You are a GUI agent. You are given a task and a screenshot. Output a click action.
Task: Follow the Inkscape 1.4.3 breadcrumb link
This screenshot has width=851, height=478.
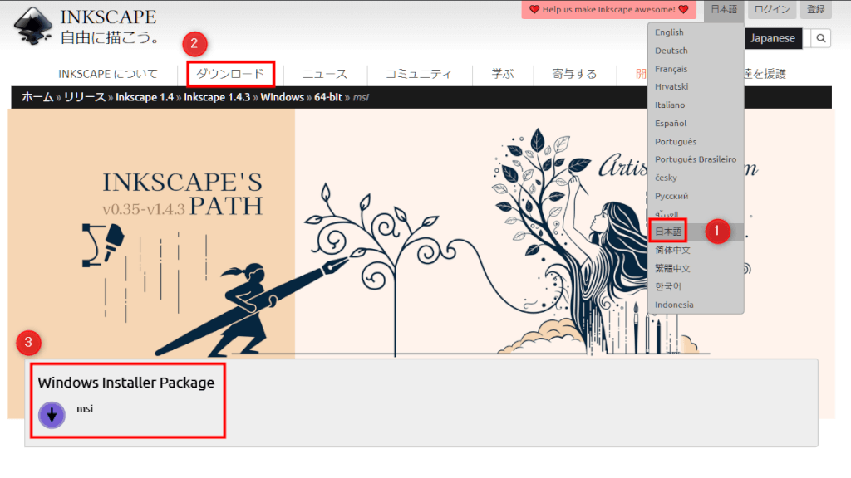(219, 97)
